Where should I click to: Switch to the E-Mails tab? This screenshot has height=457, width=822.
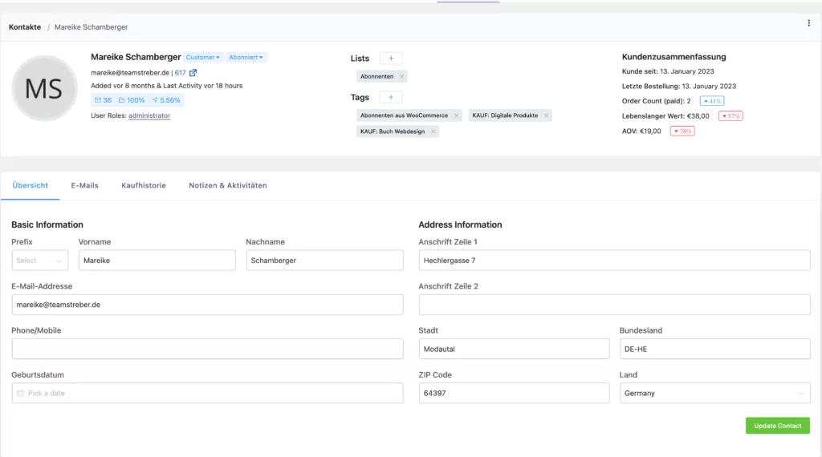coord(85,185)
